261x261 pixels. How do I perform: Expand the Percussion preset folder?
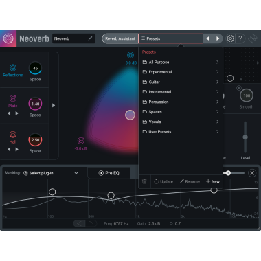pos(181,102)
